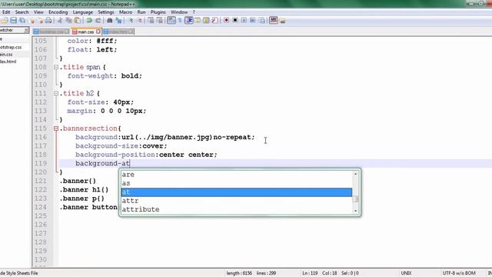Click the Paste clipboard toolbar icon

point(77,21)
